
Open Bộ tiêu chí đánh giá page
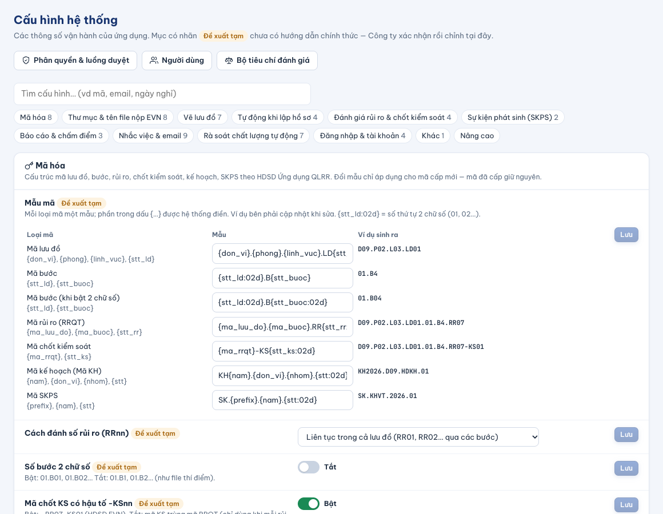[x=267, y=61]
